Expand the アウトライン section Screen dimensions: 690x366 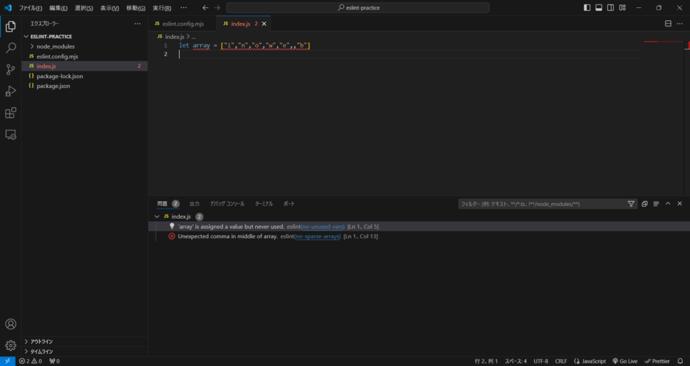tap(42, 341)
